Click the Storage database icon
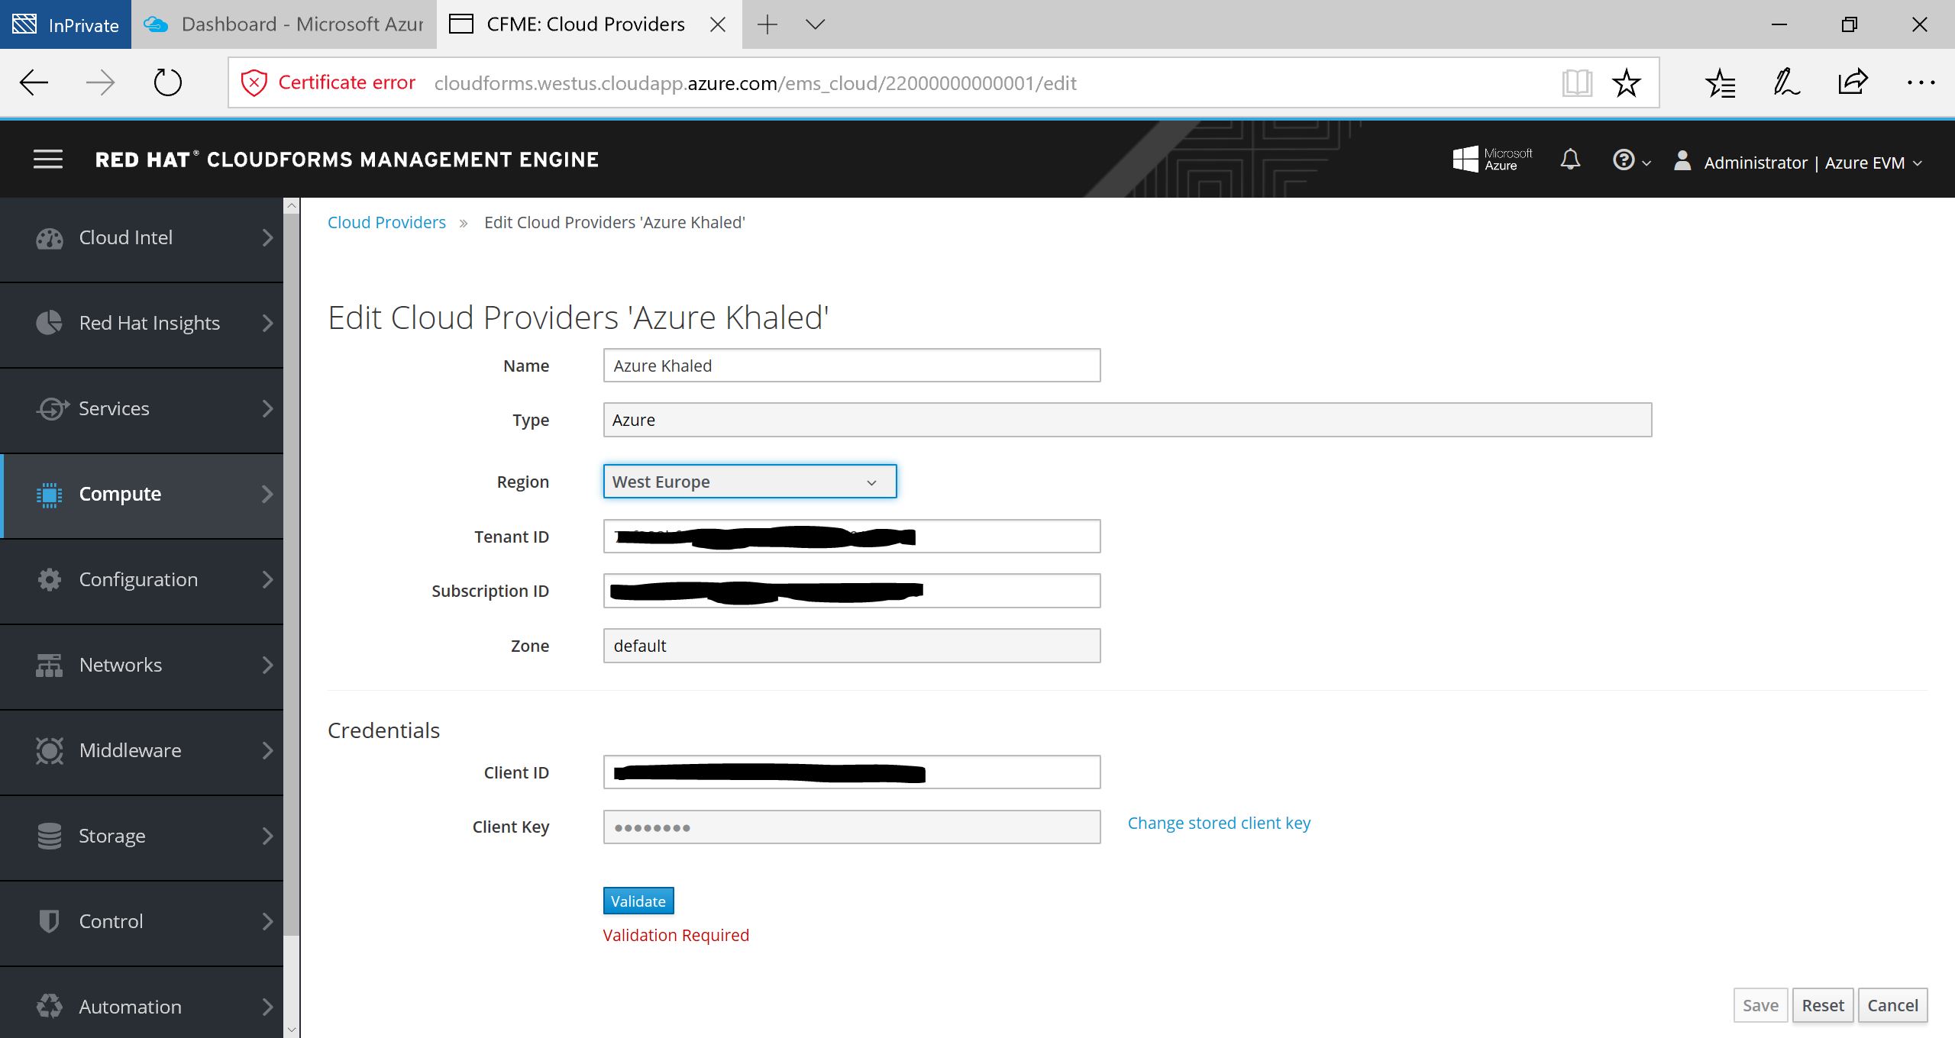 50,836
